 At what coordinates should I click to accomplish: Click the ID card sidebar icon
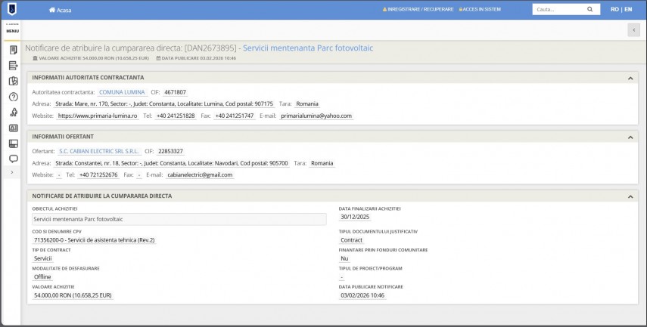coord(13,128)
